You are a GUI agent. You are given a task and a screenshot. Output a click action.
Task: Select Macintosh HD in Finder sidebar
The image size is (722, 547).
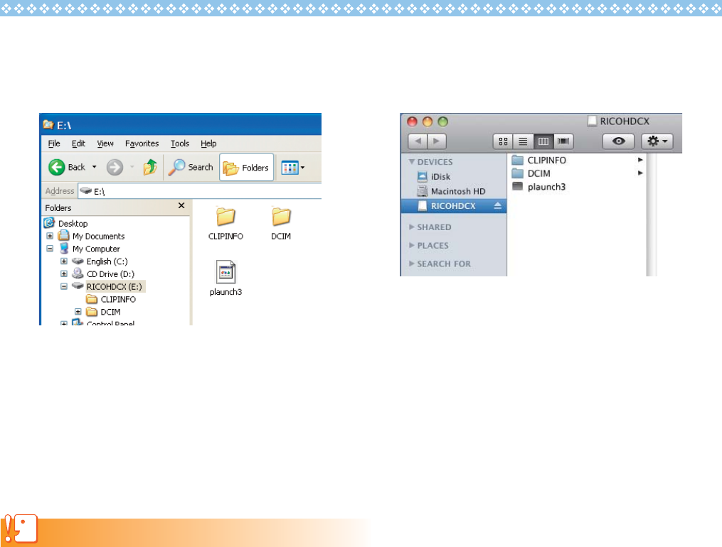click(x=451, y=191)
